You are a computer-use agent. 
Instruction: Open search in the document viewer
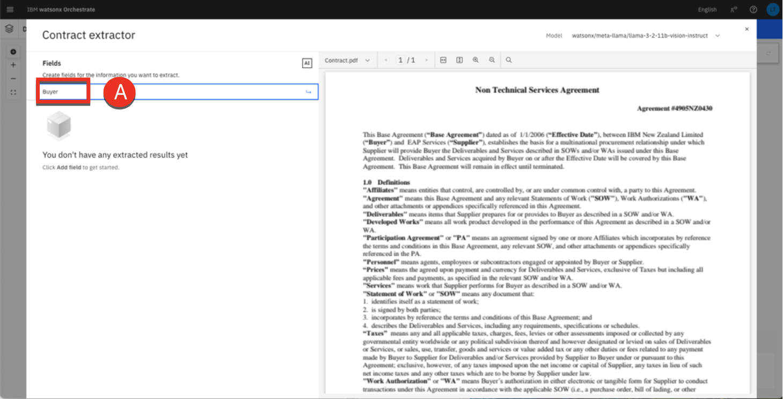click(509, 60)
